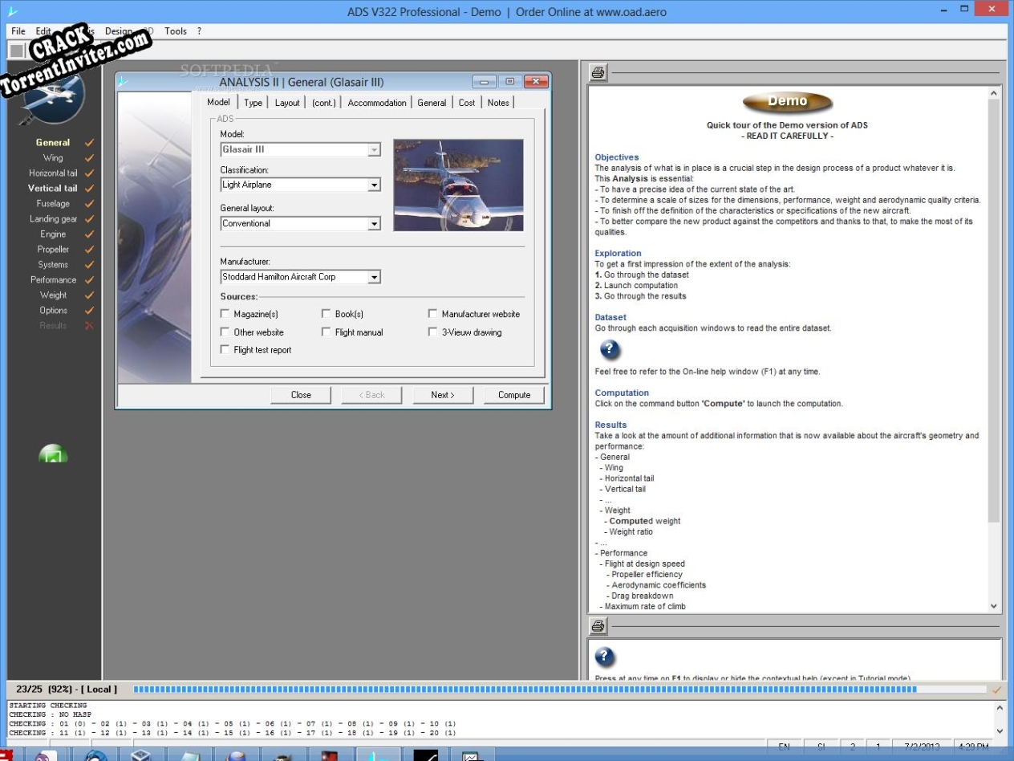Image resolution: width=1014 pixels, height=761 pixels.
Task: Switch to the Accommodation tab
Action: (x=376, y=102)
